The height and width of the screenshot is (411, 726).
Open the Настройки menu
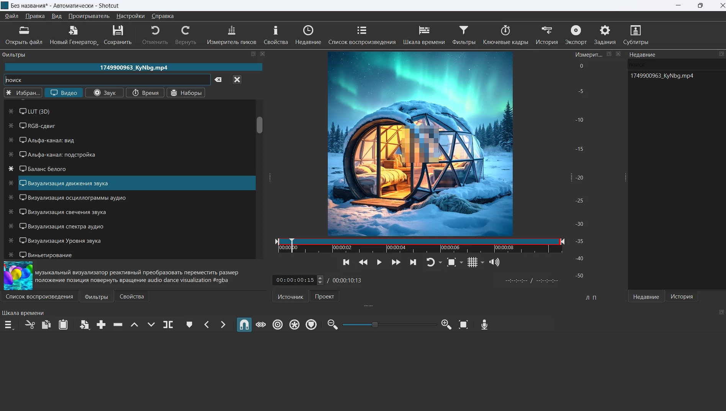(x=130, y=16)
